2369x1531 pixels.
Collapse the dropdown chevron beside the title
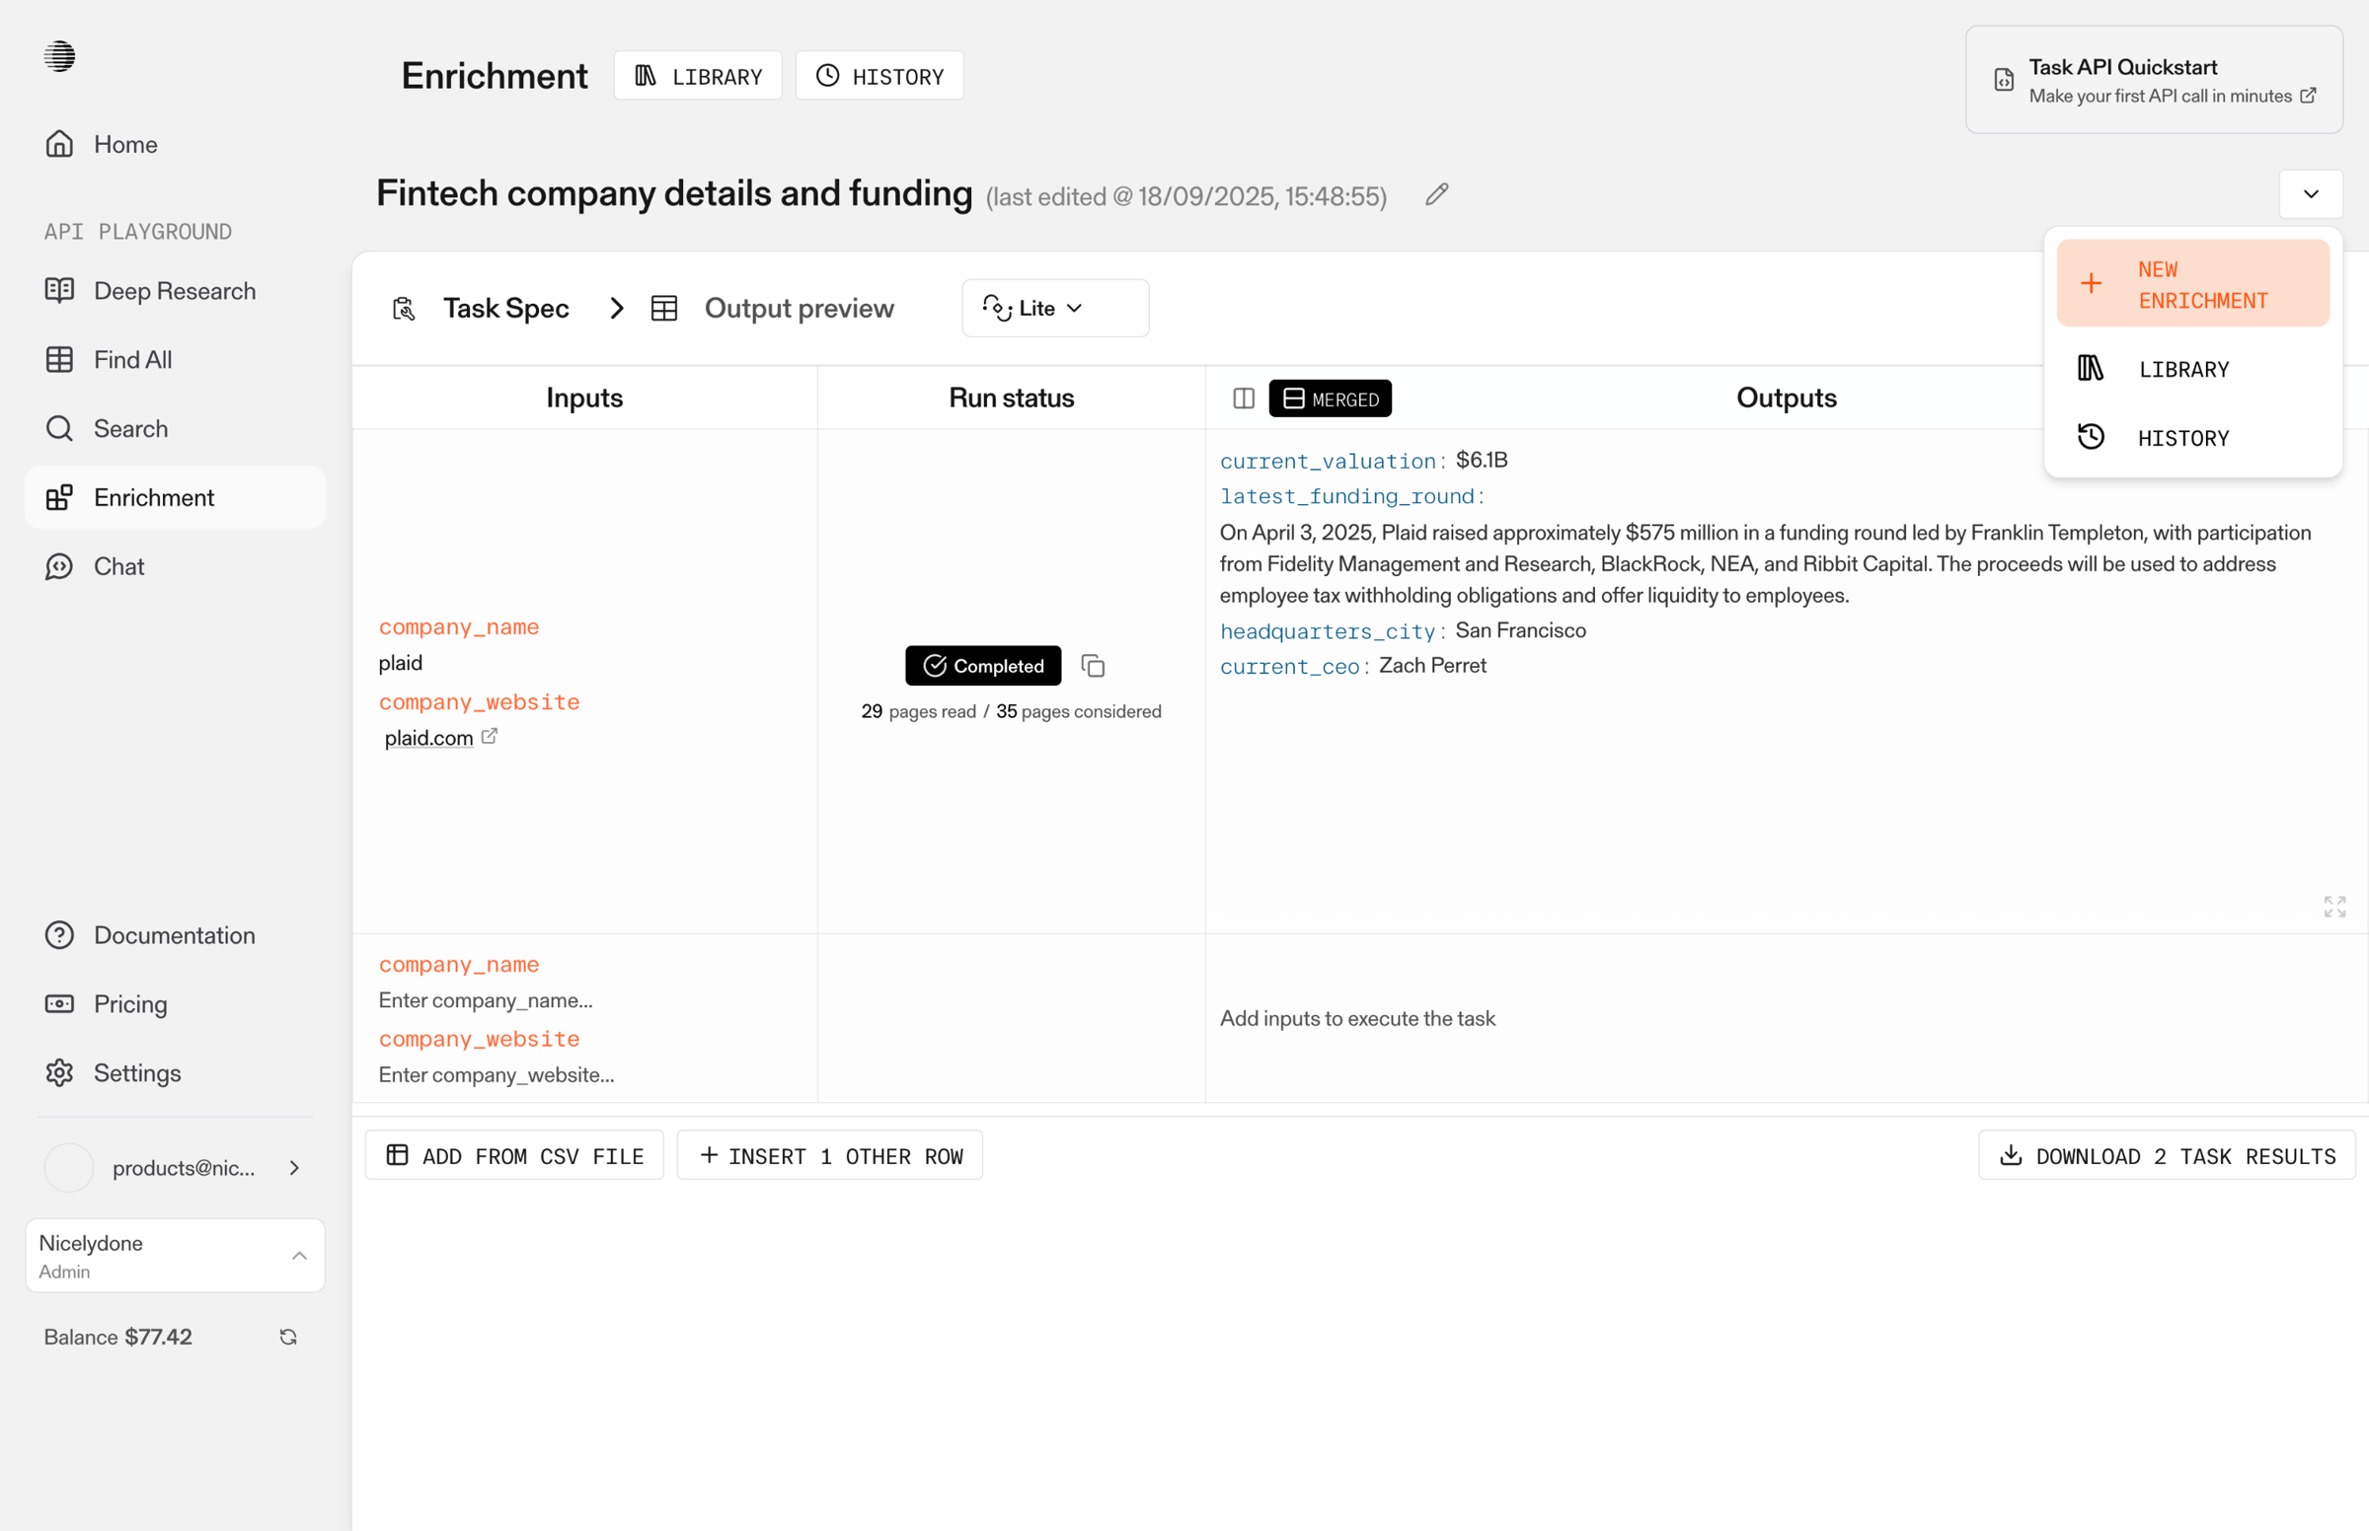(2311, 194)
